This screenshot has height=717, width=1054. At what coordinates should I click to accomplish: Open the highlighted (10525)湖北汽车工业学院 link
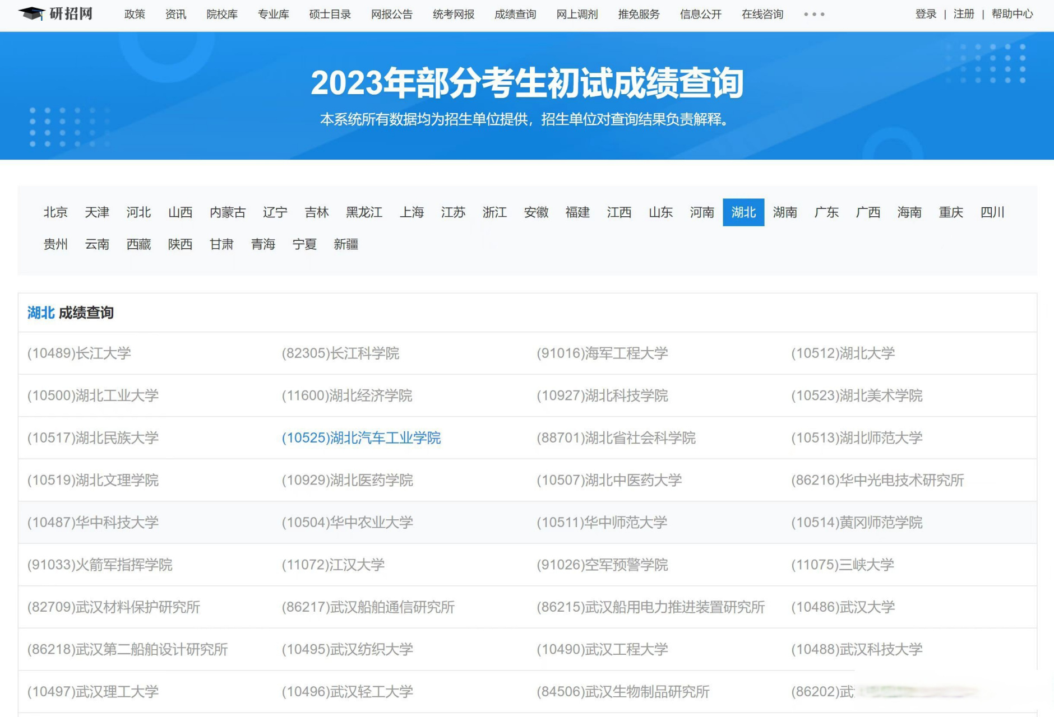point(361,438)
